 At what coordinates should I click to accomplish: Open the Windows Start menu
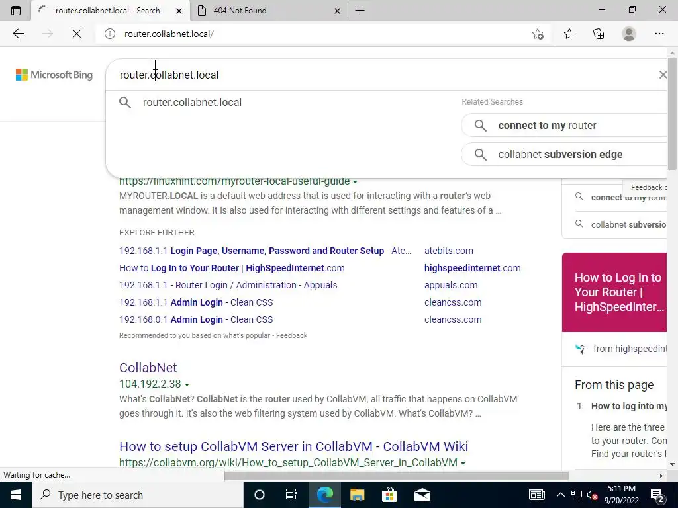tap(16, 495)
